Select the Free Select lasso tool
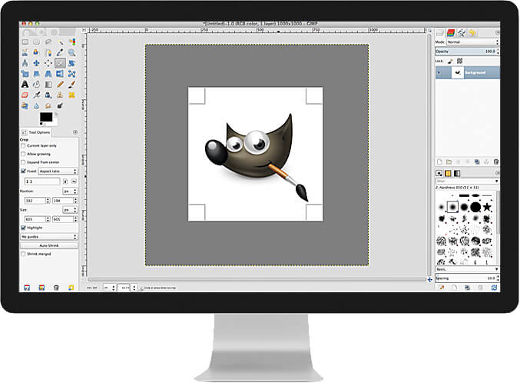Screen dimensions: 520x383 tap(48, 42)
